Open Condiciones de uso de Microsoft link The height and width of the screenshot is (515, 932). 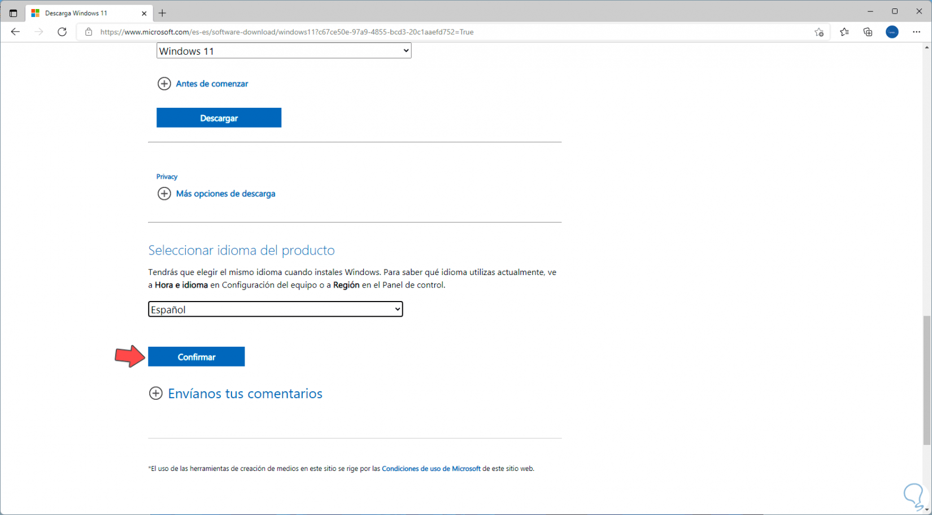click(x=431, y=469)
